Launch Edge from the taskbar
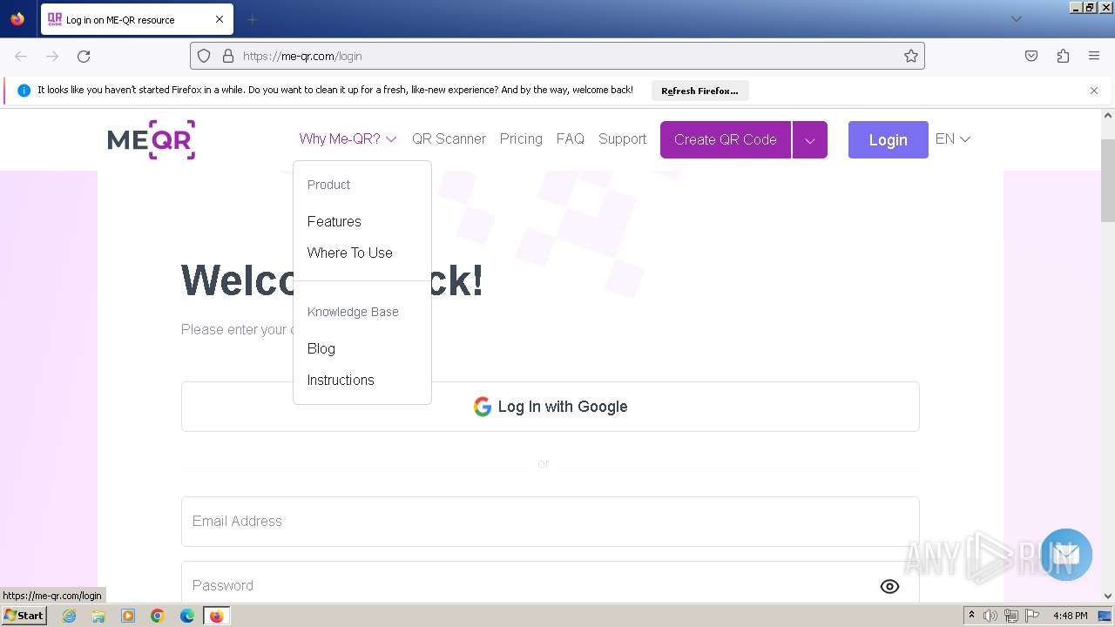The width and height of the screenshot is (1115, 627). [187, 616]
